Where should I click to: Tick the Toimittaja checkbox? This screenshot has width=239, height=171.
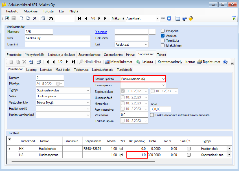coord(163,41)
